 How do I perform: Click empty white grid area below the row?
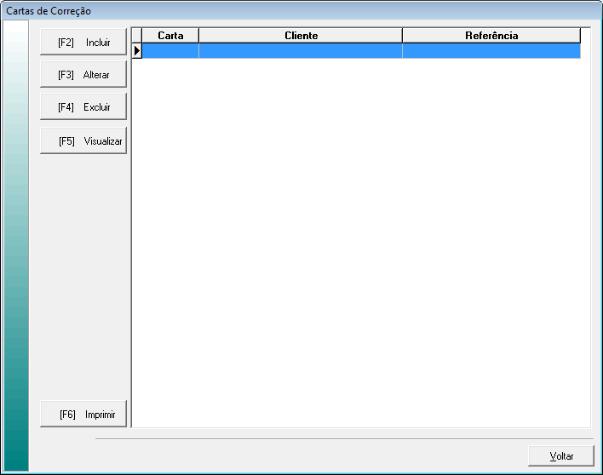click(x=358, y=238)
